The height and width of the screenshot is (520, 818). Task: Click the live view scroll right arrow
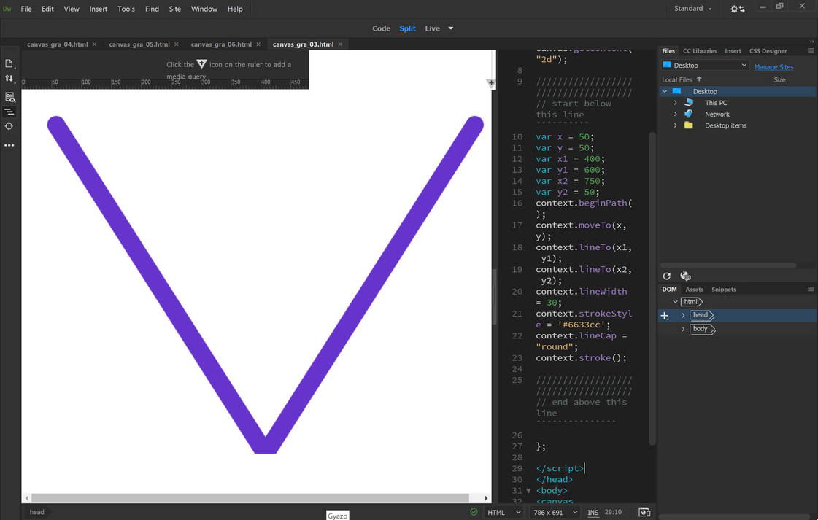pyautogui.click(x=486, y=498)
